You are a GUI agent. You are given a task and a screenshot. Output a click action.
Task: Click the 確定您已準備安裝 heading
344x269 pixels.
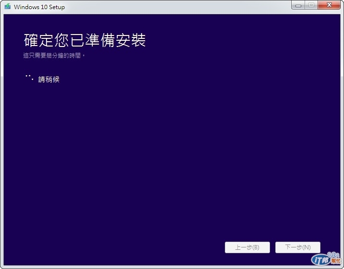(85, 40)
